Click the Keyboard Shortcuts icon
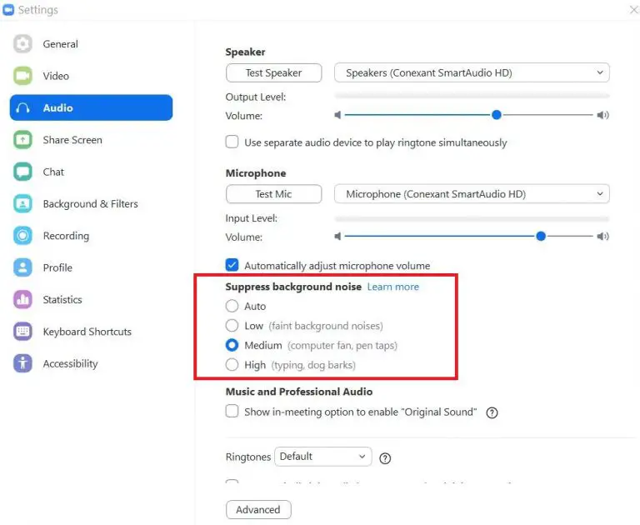The height and width of the screenshot is (525, 640). click(x=22, y=331)
